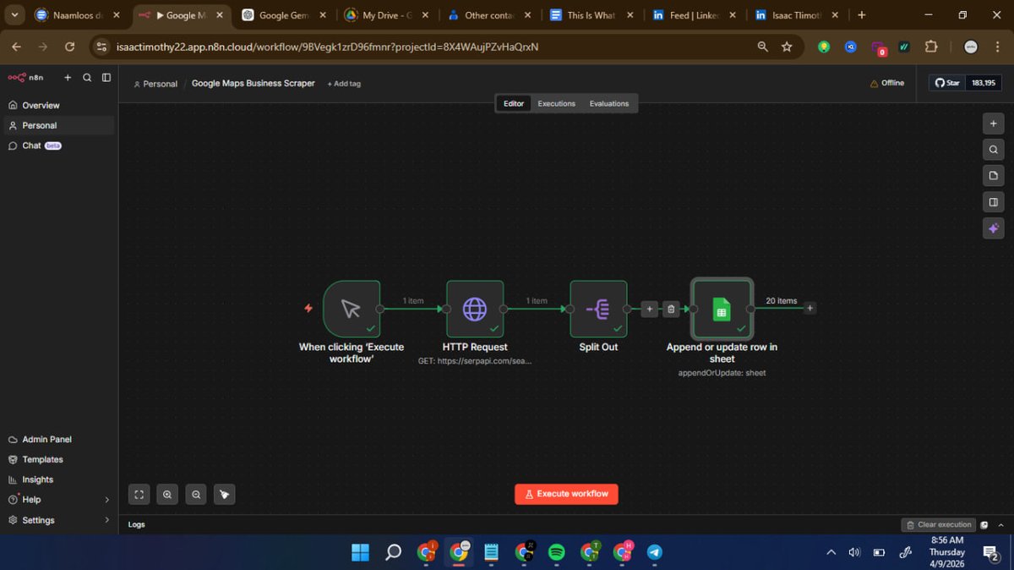The image size is (1014, 570).
Task: Switch to the Editor tab
Action: 514,104
